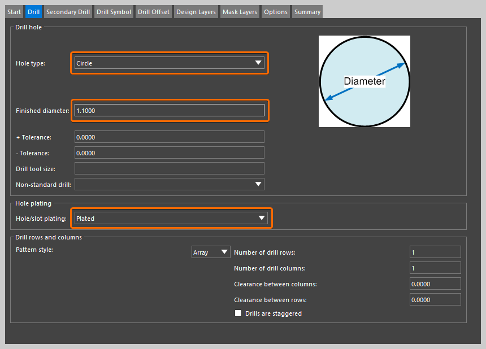Expand the Non-standard drill dropdown
486x349 pixels.
point(169,184)
